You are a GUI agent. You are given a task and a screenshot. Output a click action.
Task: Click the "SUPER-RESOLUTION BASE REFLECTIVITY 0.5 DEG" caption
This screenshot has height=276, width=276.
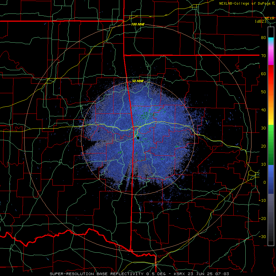(108, 274)
